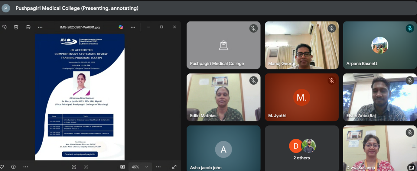Viewport: 417px width, 171px height.
Task: Add image to favorites with heart icon
Action: [x=2, y=167]
